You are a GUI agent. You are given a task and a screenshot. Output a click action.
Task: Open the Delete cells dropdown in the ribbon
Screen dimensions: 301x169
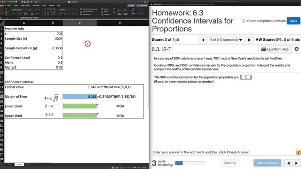coord(105,12)
